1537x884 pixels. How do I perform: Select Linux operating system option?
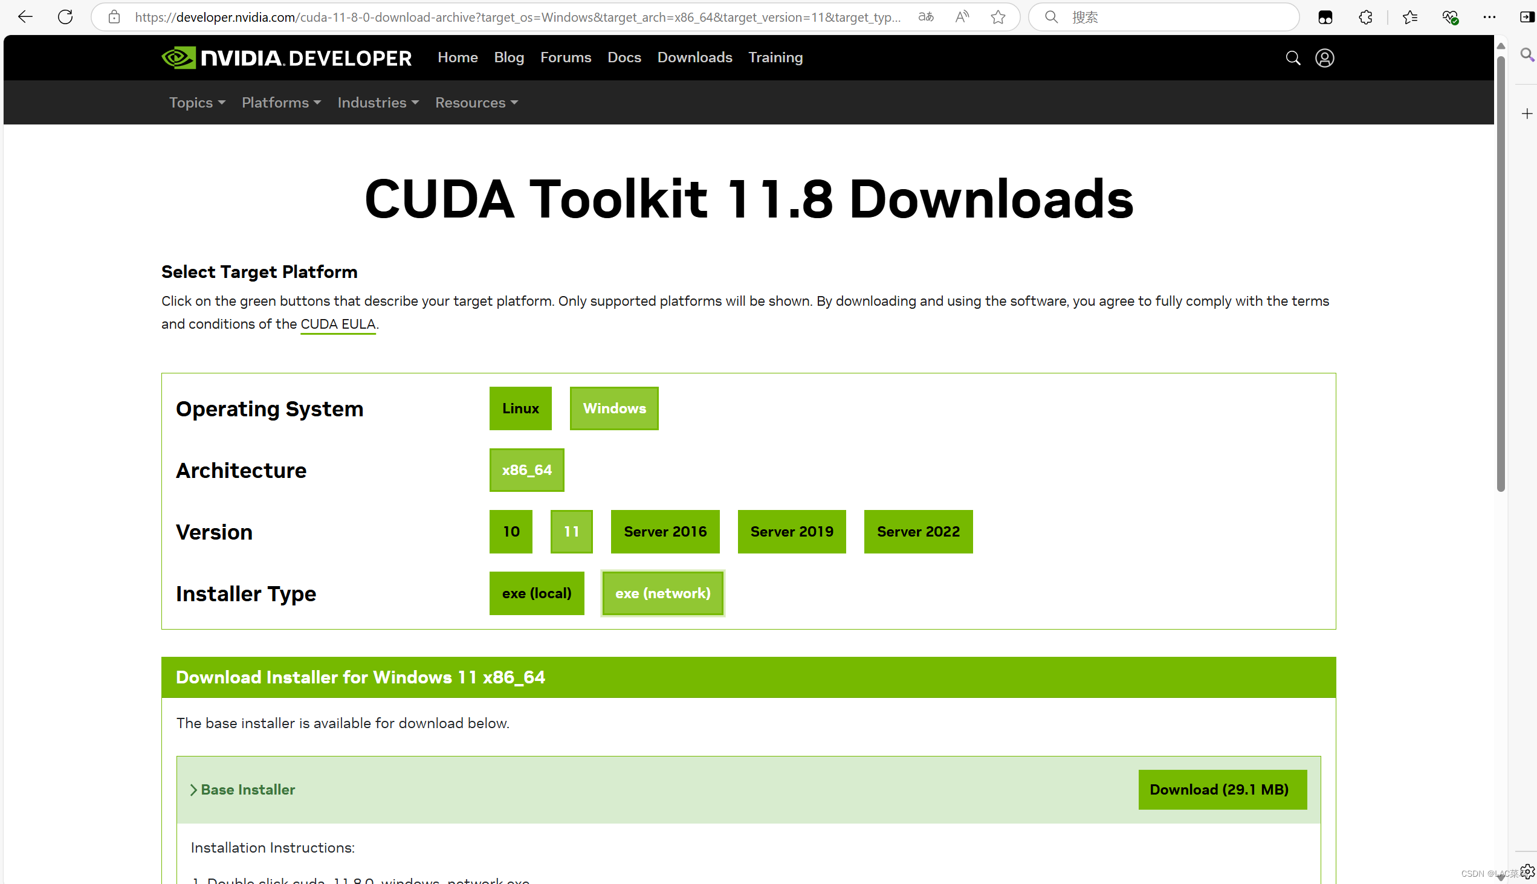point(520,408)
